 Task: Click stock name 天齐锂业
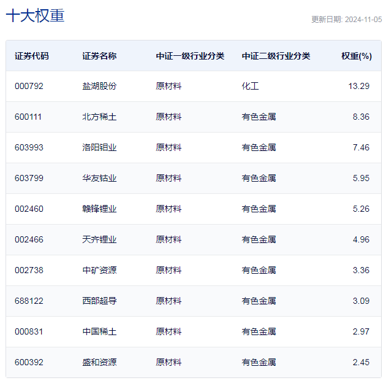99,239
